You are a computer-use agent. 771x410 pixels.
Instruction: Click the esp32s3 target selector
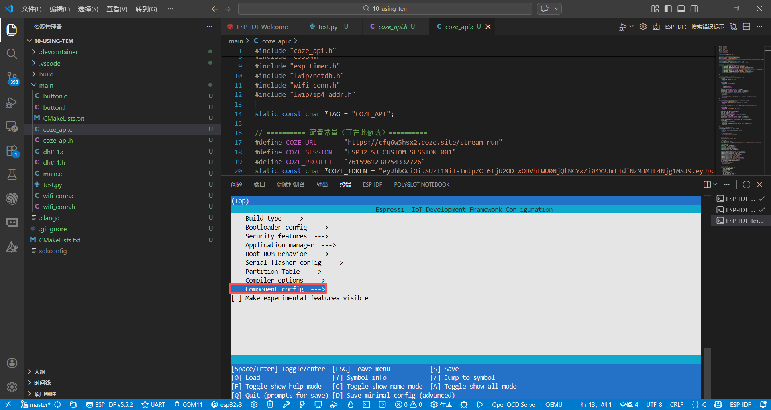pos(227,404)
